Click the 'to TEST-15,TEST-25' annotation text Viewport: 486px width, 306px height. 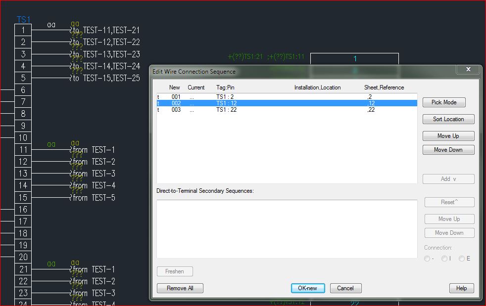pos(105,78)
